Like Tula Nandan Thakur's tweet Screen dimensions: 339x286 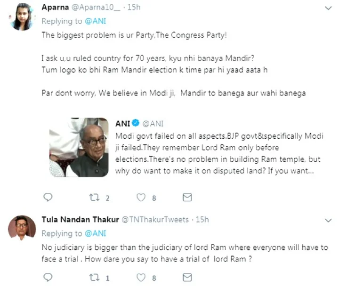(x=141, y=278)
